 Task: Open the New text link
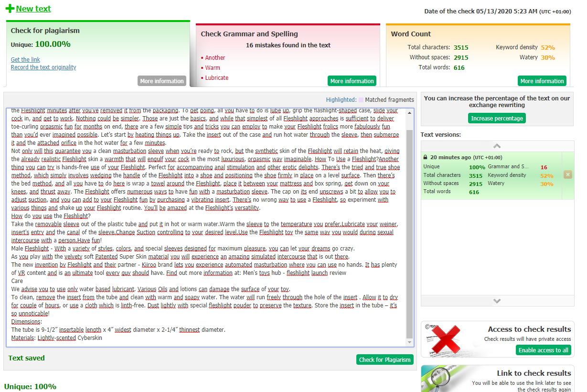(x=33, y=9)
